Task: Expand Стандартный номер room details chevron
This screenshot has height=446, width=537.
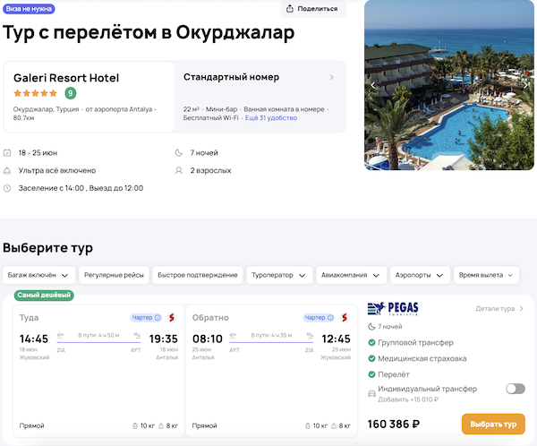Action: coord(332,78)
